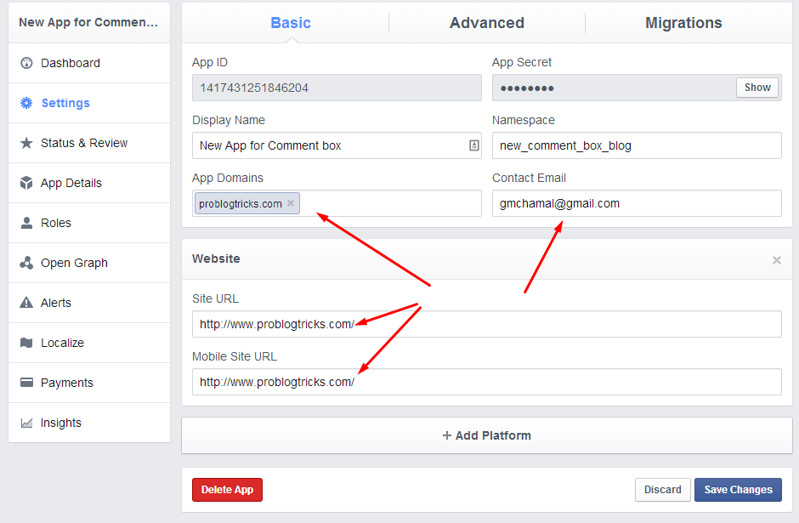The height and width of the screenshot is (523, 799).
Task: Open the Migrations tab
Action: click(x=683, y=23)
